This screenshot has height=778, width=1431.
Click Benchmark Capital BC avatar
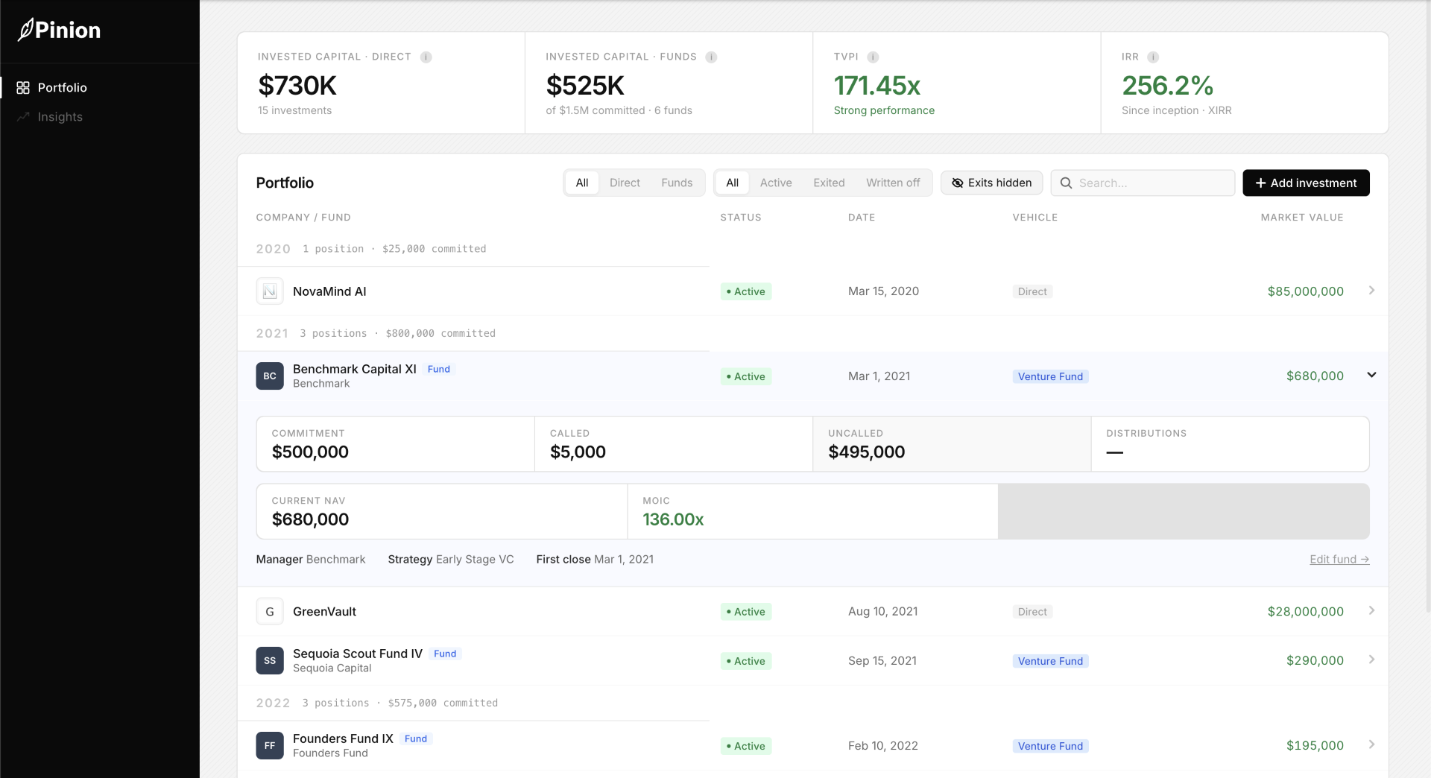(270, 376)
